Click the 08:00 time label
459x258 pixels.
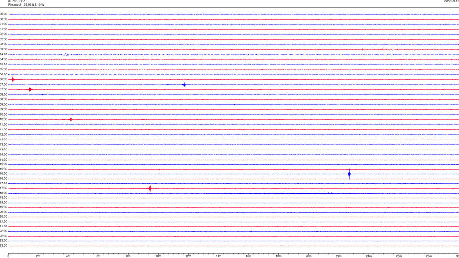4,95
